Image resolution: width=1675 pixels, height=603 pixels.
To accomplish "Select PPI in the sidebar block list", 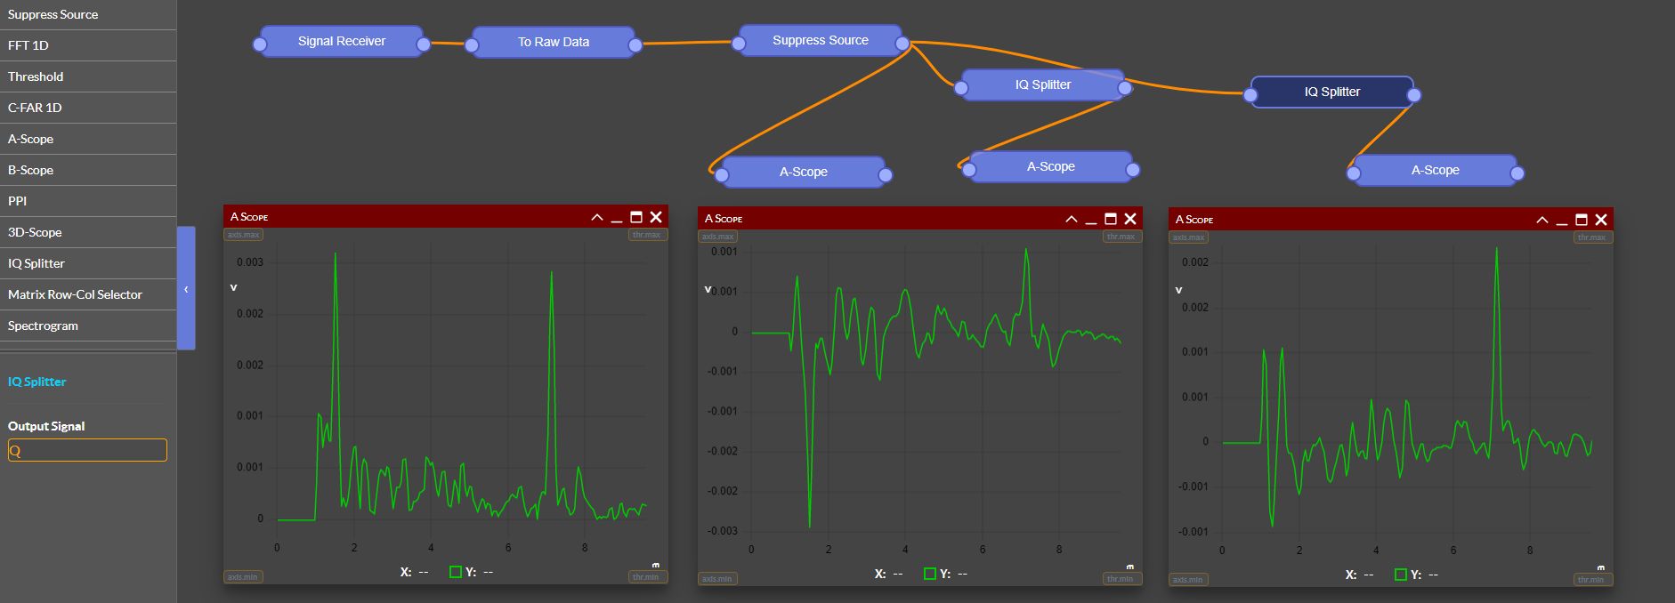I will pyautogui.click(x=88, y=201).
